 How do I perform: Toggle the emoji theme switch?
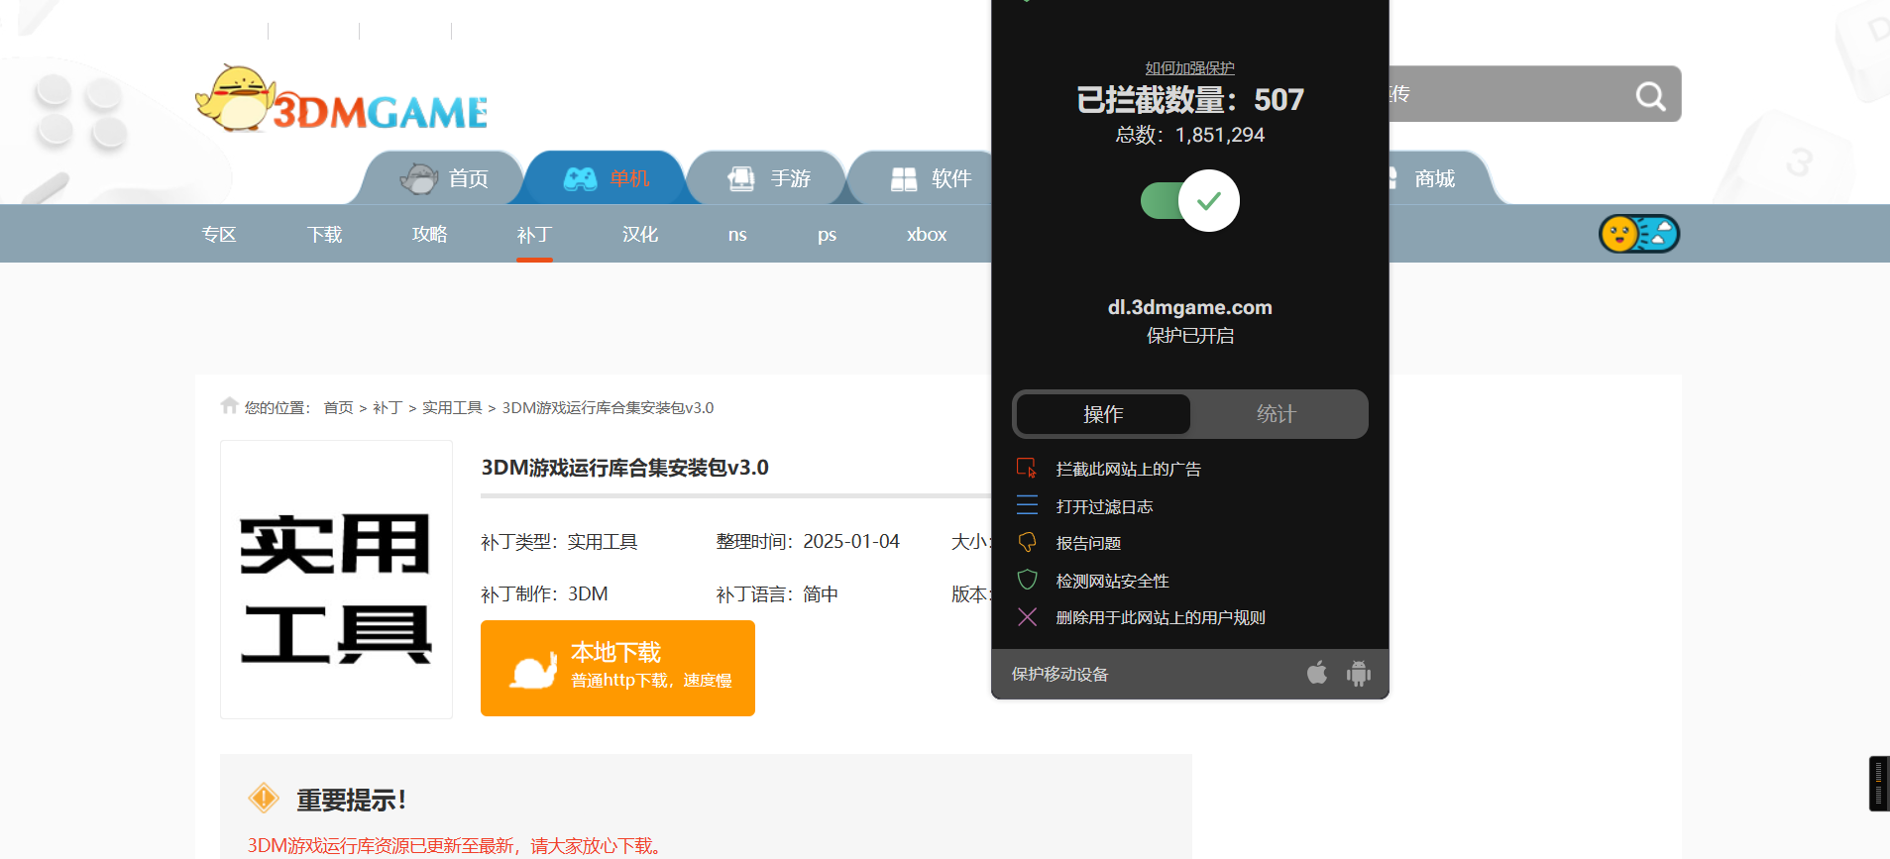(x=1638, y=234)
